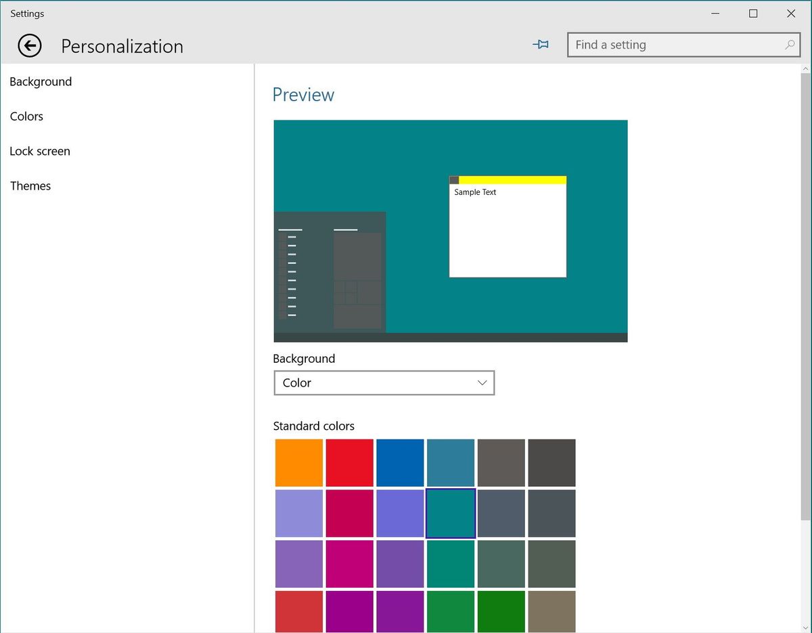The width and height of the screenshot is (812, 633).
Task: Pin the Personalization page using the pin icon
Action: (x=541, y=44)
